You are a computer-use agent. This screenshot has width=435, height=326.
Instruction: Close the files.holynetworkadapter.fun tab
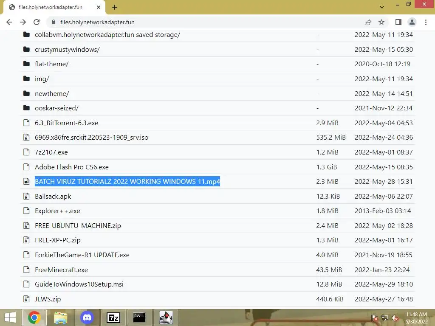point(99,7)
